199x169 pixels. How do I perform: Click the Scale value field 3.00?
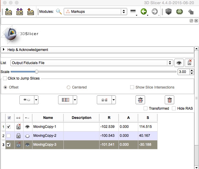[x=183, y=72]
